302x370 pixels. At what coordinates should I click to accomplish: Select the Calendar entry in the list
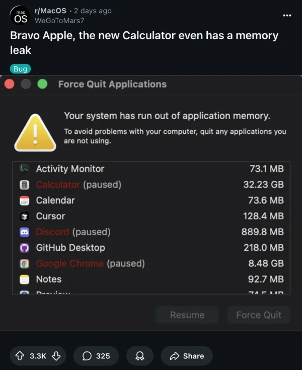pos(151,201)
